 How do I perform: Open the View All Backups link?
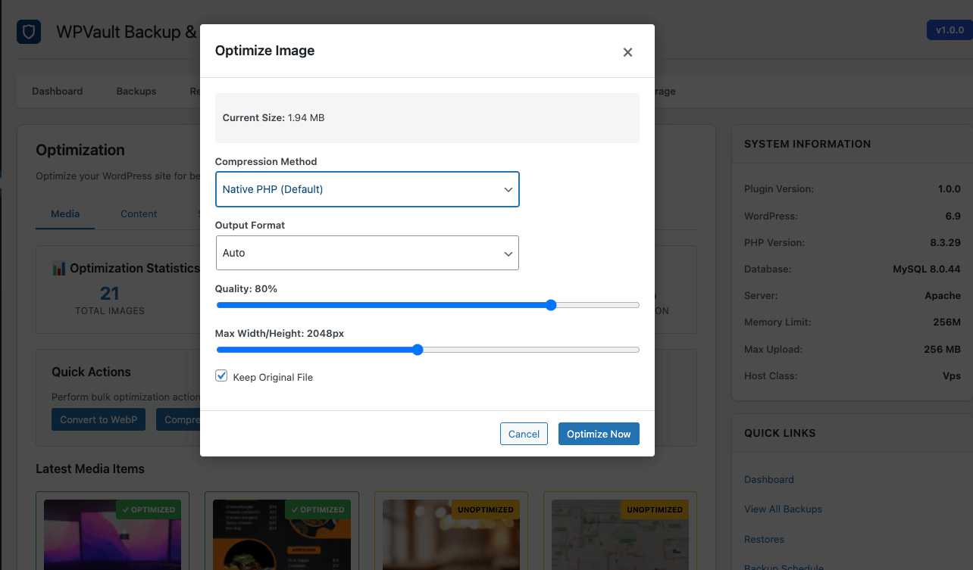tap(783, 509)
